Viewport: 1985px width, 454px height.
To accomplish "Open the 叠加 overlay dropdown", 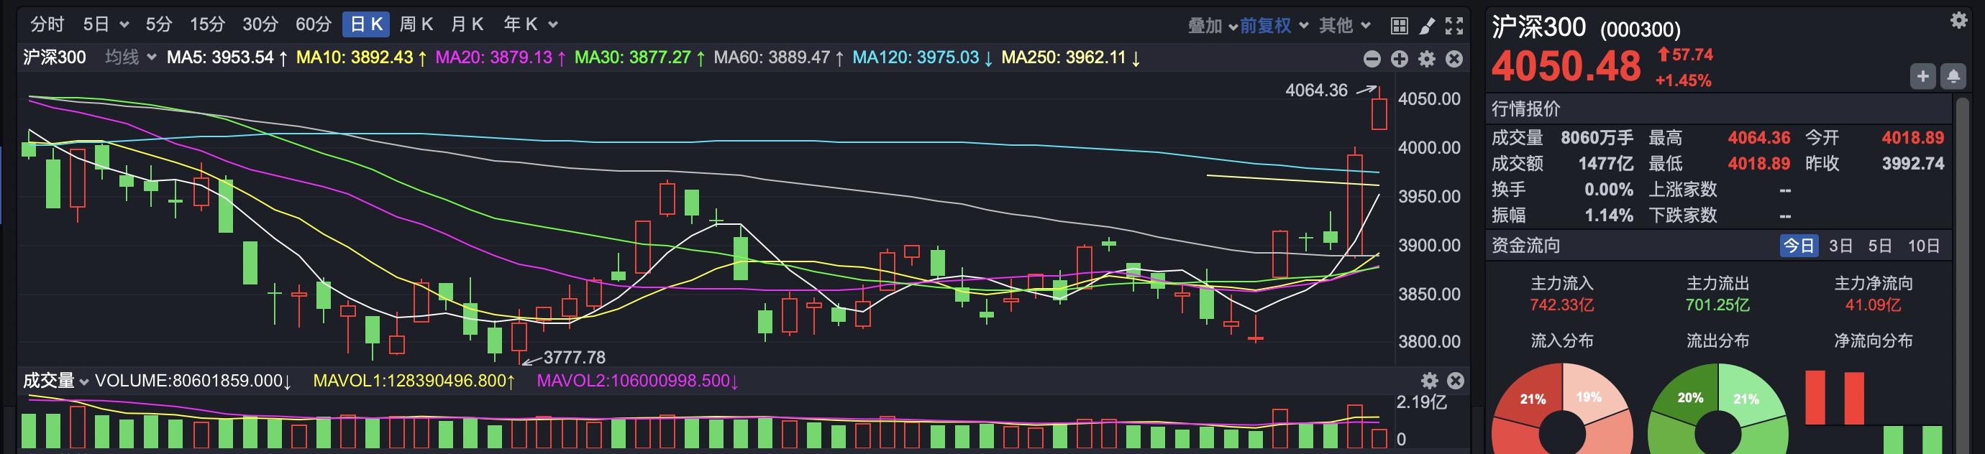I will click(1212, 25).
